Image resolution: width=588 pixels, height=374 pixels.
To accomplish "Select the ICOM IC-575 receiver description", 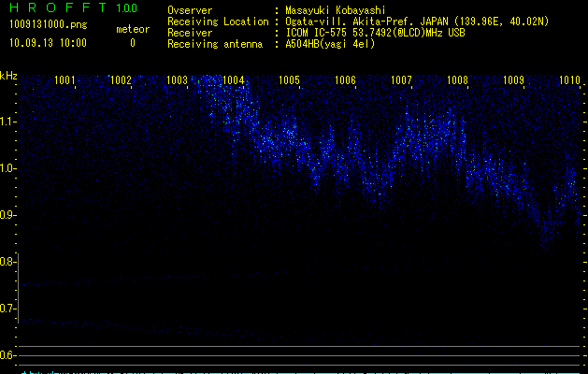I will (x=375, y=33).
